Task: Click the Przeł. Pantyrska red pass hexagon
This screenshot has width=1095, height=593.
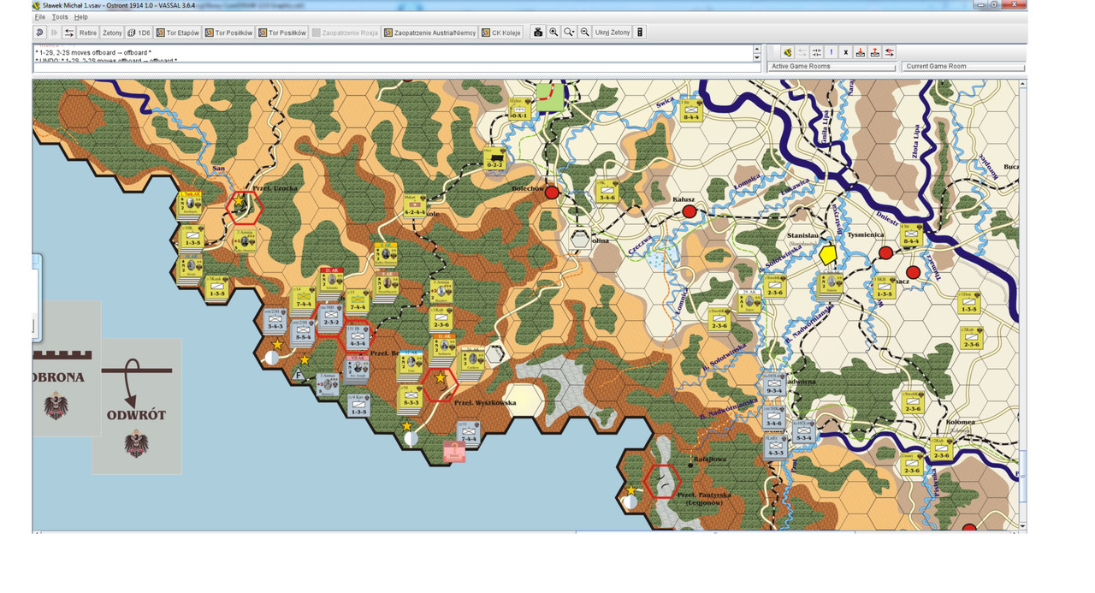Action: pos(663,481)
